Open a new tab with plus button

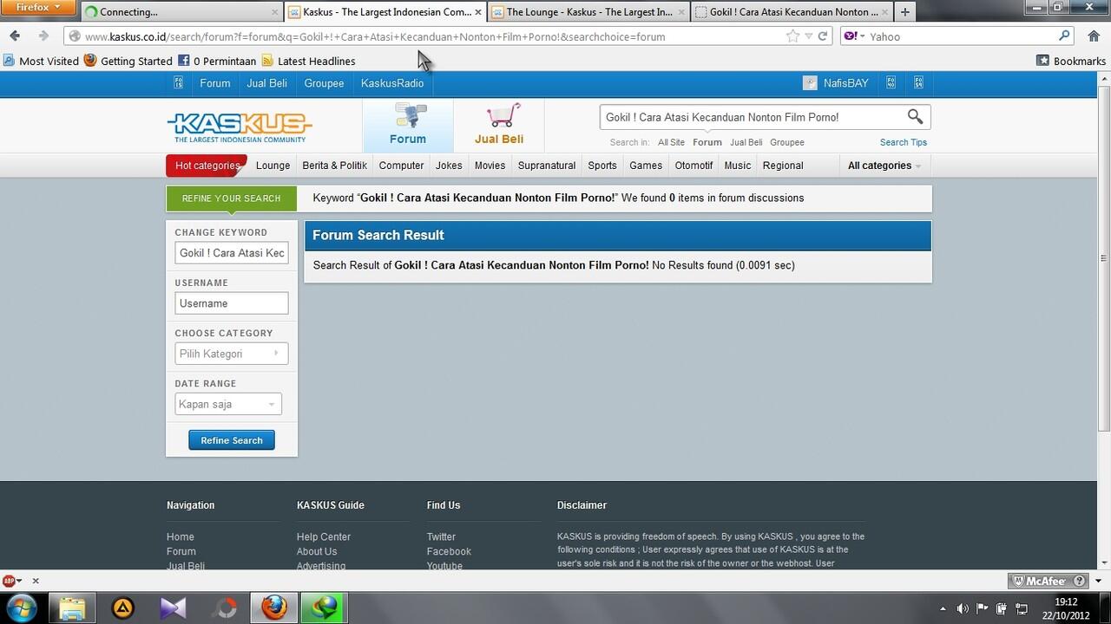tap(904, 12)
